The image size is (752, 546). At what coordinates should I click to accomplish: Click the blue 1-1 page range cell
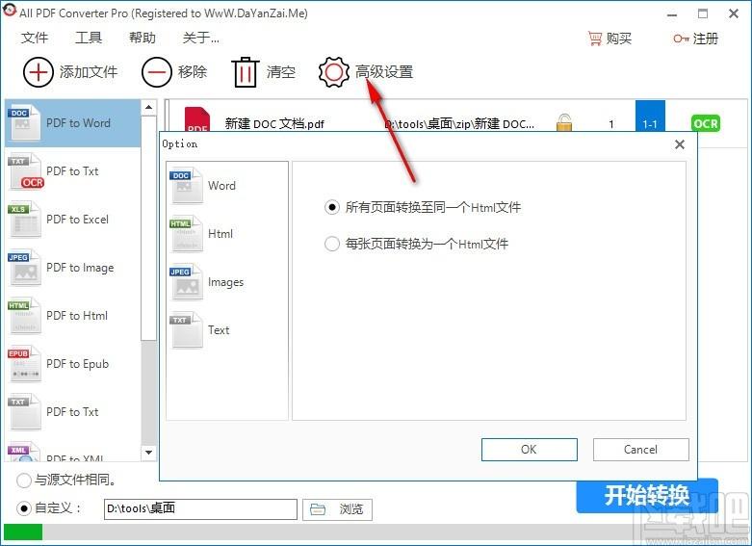coord(650,116)
